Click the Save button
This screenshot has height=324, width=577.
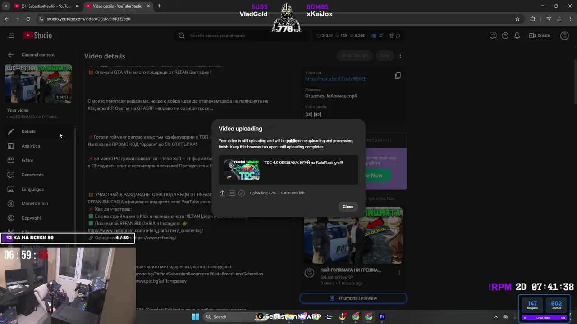(x=385, y=56)
